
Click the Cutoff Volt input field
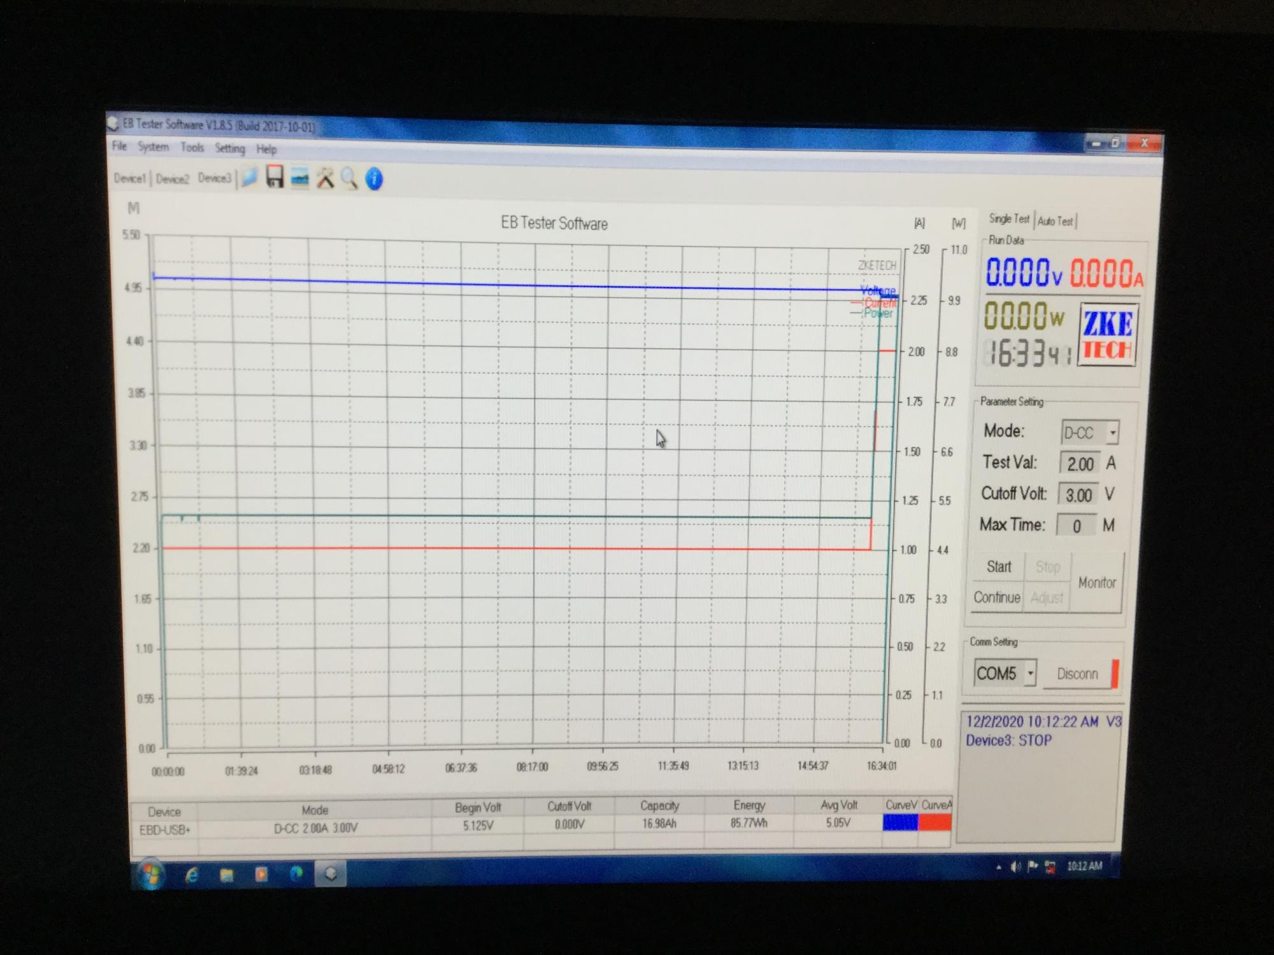click(x=1078, y=495)
